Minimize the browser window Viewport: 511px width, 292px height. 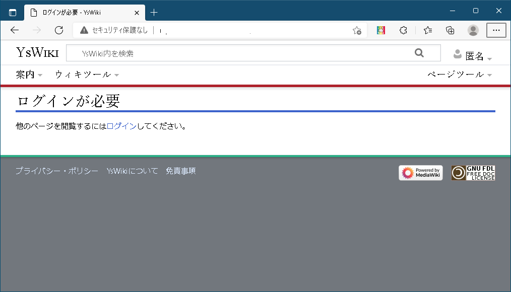[453, 11]
